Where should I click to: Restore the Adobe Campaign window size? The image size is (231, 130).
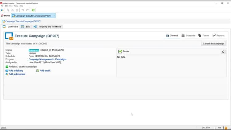[x=222, y=3]
